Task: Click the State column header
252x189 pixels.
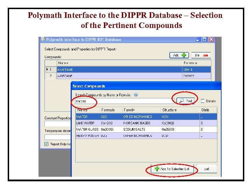Action: [208, 110]
